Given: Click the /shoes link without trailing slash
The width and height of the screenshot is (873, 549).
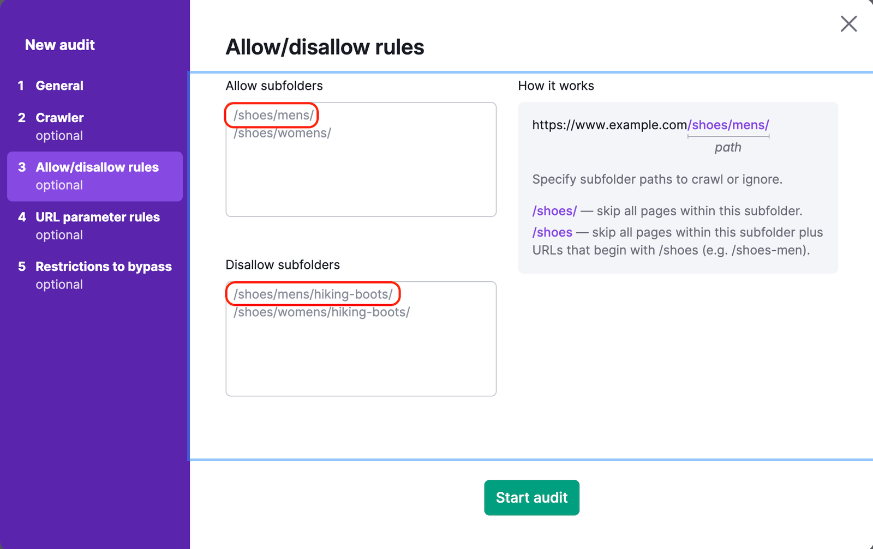Looking at the screenshot, I should coord(552,232).
